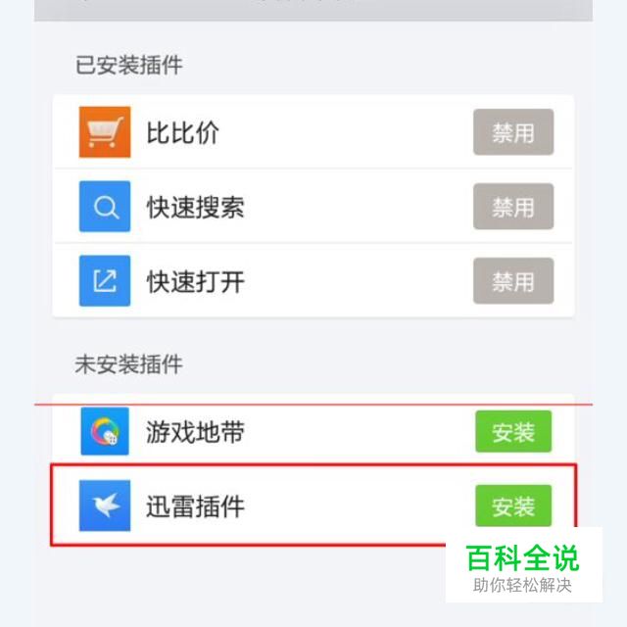This screenshot has width=627, height=627.
Task: Click the 快速打开 external-link icon
Action: 105,281
